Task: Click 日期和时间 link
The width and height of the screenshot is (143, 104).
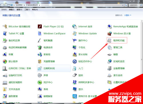Action: point(49,68)
